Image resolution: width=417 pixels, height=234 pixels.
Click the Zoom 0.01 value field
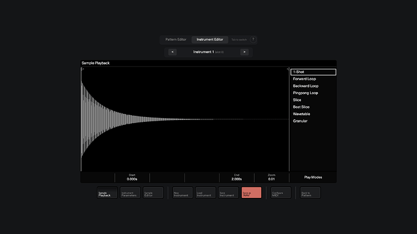(x=271, y=177)
